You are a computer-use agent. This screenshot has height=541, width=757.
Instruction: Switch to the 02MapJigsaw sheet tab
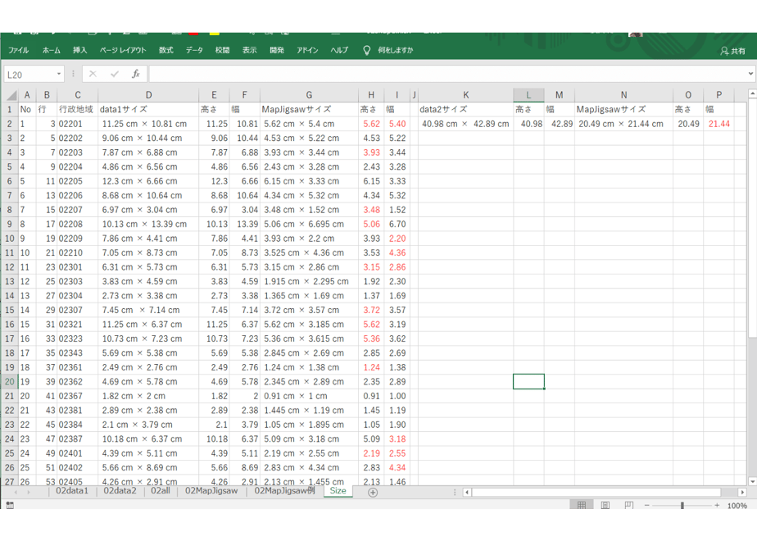(211, 491)
